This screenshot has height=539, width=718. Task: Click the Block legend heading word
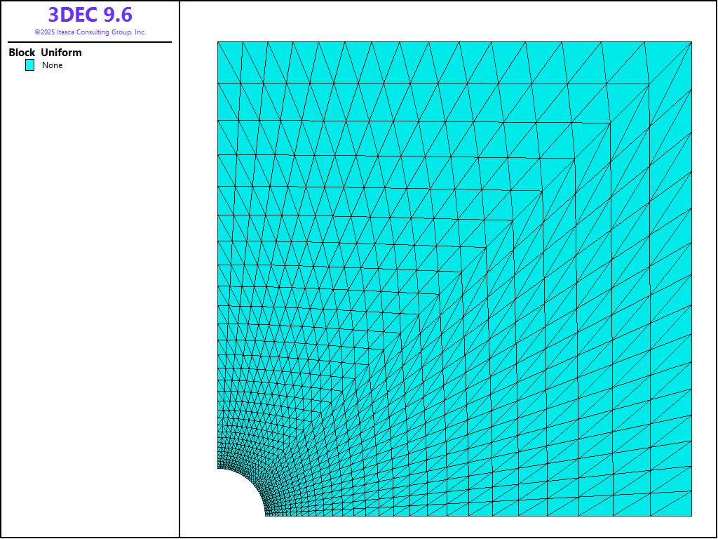point(22,53)
